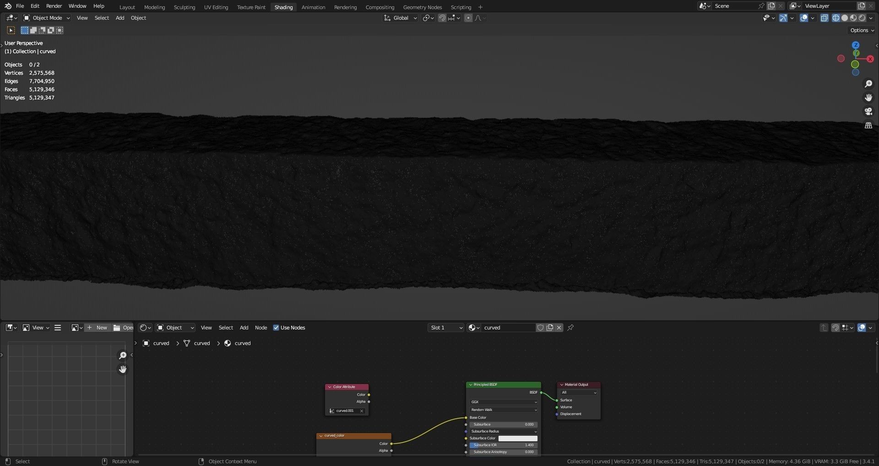Toggle the Use Nodes checkbox
The height and width of the screenshot is (466, 879).
[276, 328]
